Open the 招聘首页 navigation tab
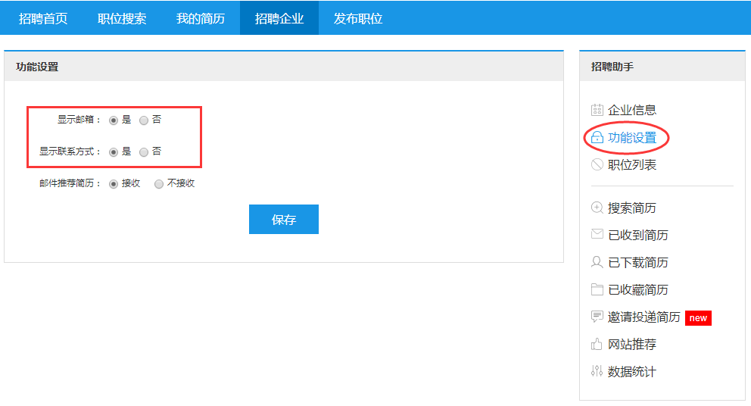 point(43,18)
